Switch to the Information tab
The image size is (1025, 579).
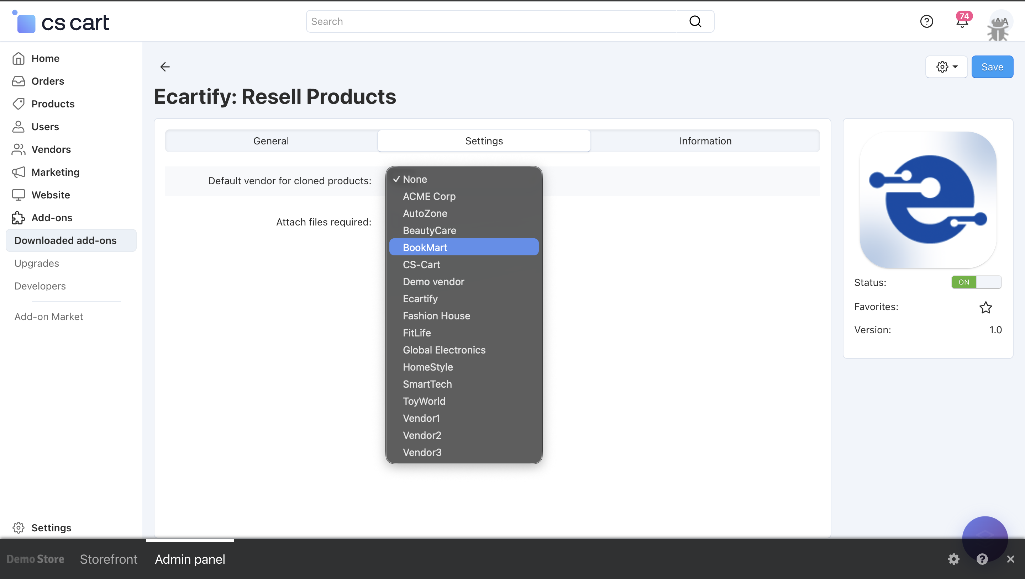pyautogui.click(x=705, y=141)
